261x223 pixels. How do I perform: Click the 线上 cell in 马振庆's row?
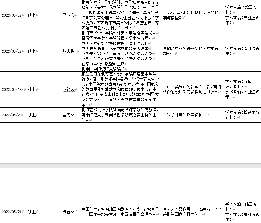32,15
